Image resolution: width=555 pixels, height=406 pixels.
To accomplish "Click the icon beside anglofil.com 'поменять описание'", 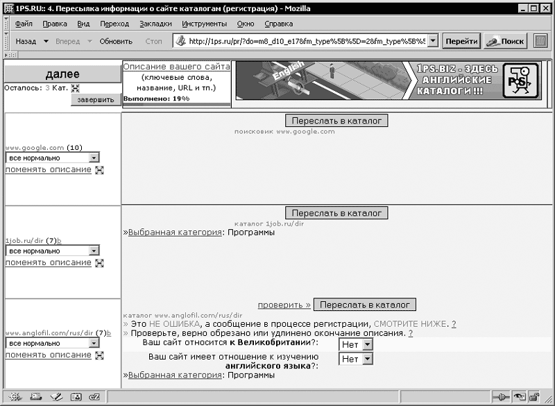I will [x=99, y=355].
